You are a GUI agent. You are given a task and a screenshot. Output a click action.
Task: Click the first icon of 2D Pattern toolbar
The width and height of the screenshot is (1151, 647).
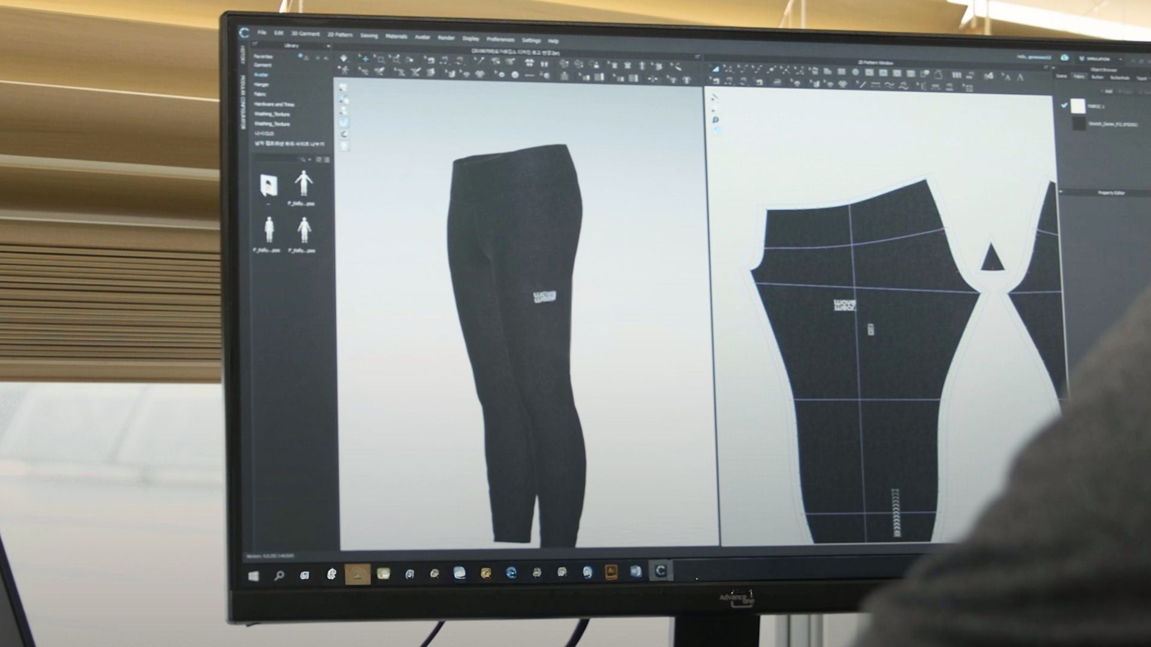click(x=715, y=69)
